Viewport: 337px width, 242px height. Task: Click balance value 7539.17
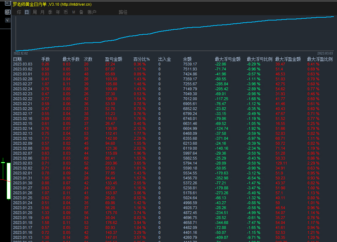point(190,64)
